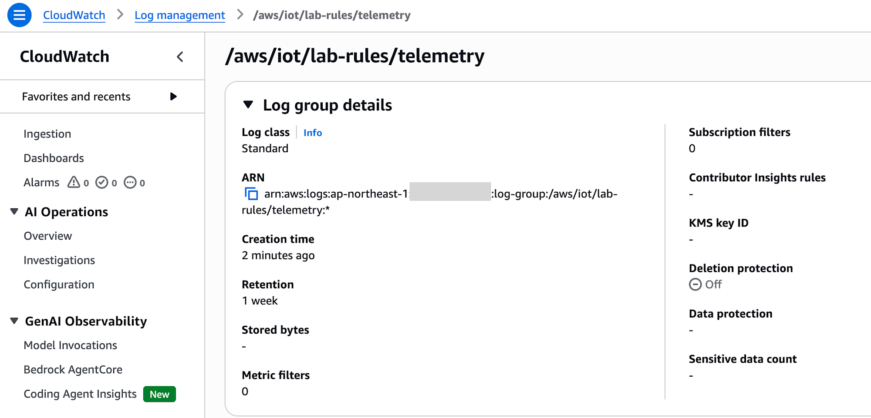
Task: Click the Metric filters count value
Action: coord(245,391)
